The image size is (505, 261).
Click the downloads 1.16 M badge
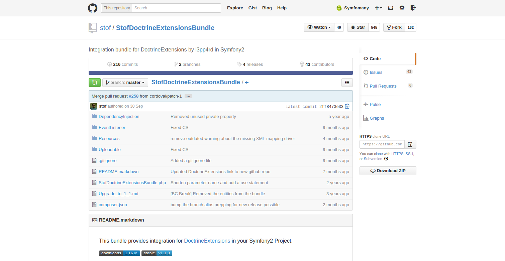[119, 253]
